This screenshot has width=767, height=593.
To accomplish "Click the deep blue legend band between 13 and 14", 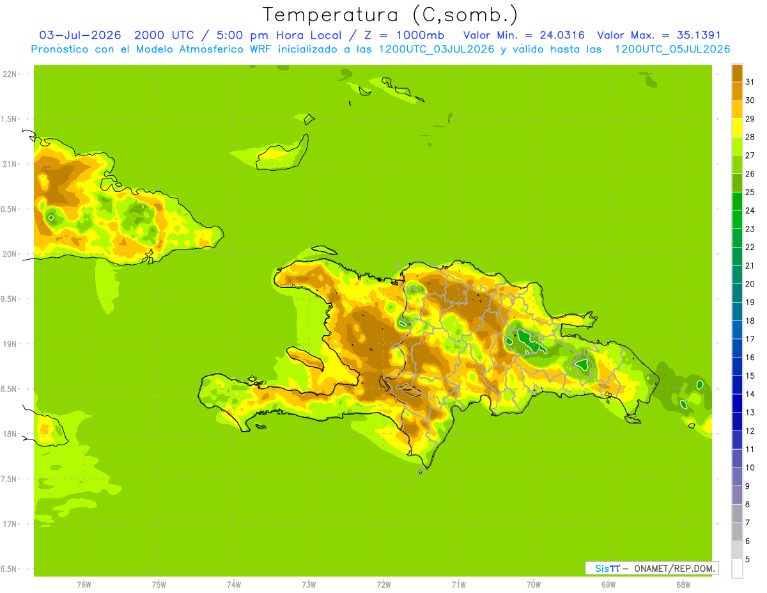I will pyautogui.click(x=737, y=404).
